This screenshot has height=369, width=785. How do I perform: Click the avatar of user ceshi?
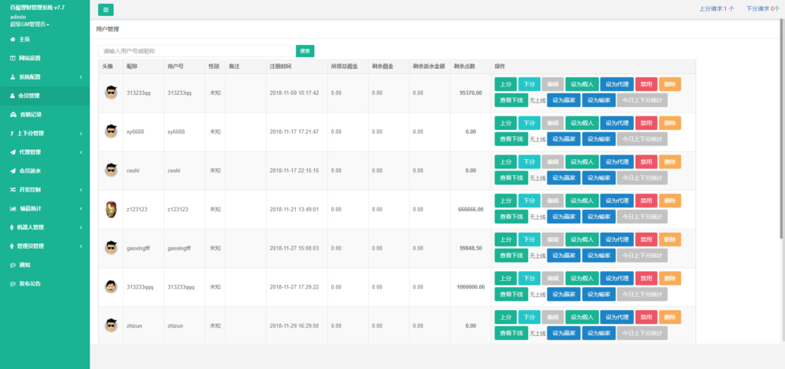(x=110, y=170)
